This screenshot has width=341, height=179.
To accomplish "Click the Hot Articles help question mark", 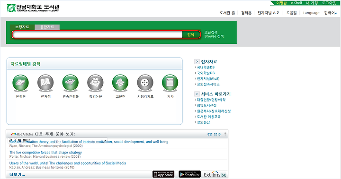I will point(225,134).
